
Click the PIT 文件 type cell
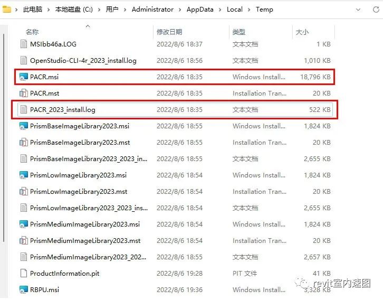click(245, 274)
